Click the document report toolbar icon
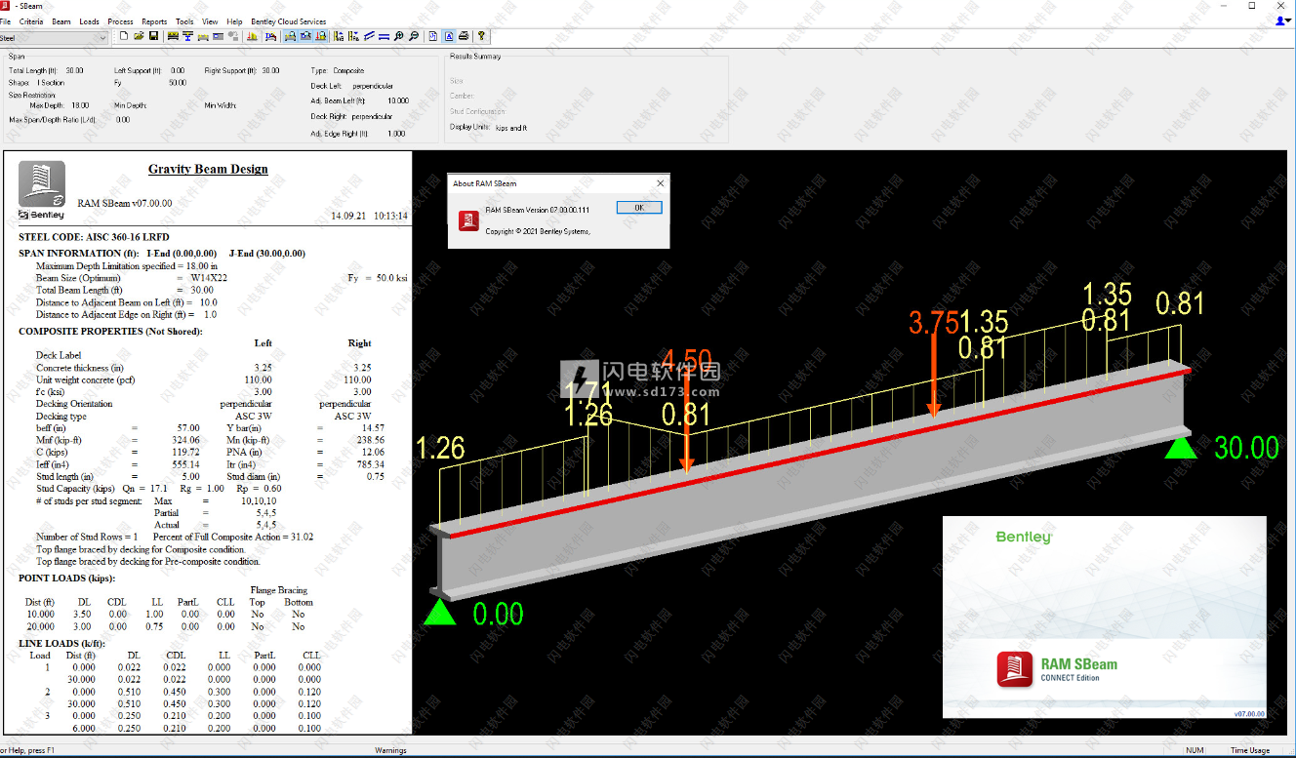The image size is (1296, 758). pyautogui.click(x=433, y=36)
